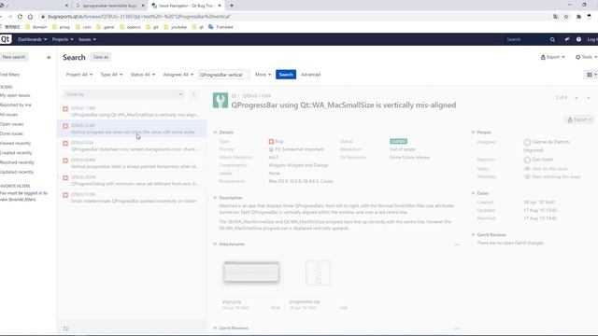Click the Save as button
The width and height of the screenshot is (598, 336).
(x=101, y=57)
